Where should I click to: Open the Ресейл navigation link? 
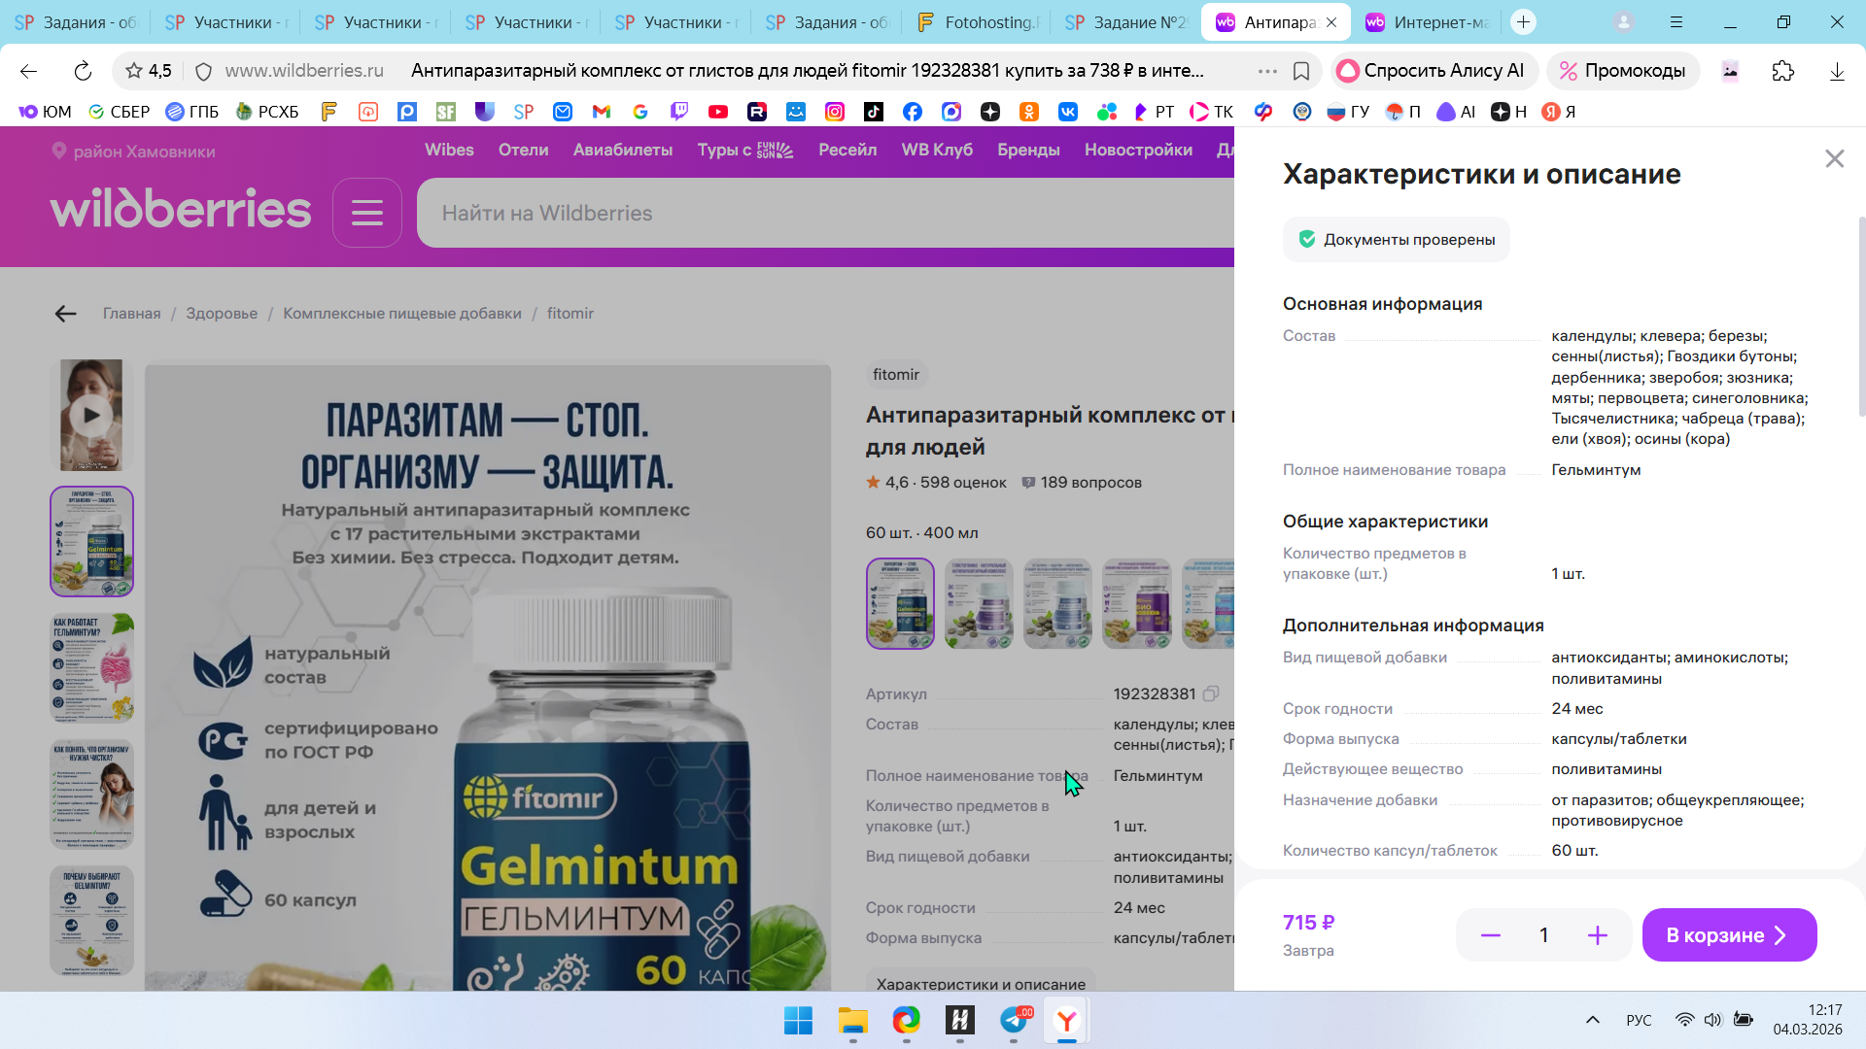coord(847,150)
